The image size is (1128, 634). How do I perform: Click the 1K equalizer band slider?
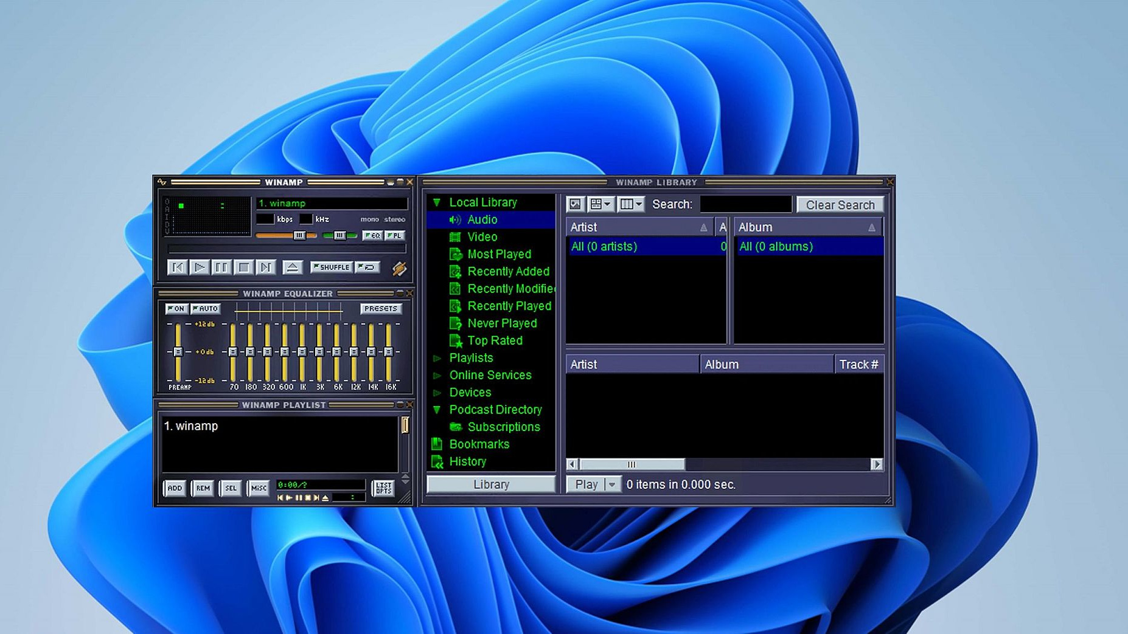click(302, 352)
